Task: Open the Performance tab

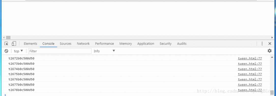Action: point(104,44)
